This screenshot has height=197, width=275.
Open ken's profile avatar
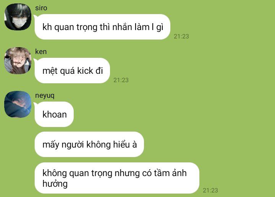(x=18, y=60)
